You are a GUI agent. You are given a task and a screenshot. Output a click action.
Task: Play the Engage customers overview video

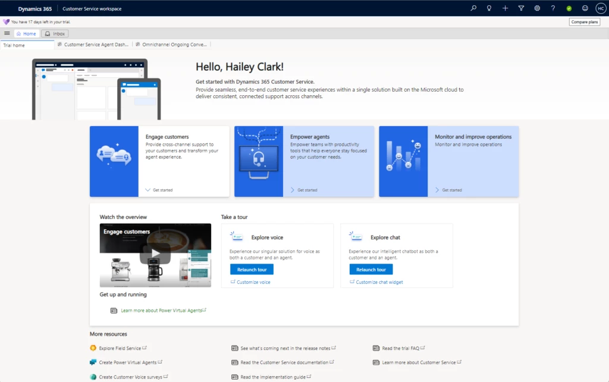tap(155, 252)
